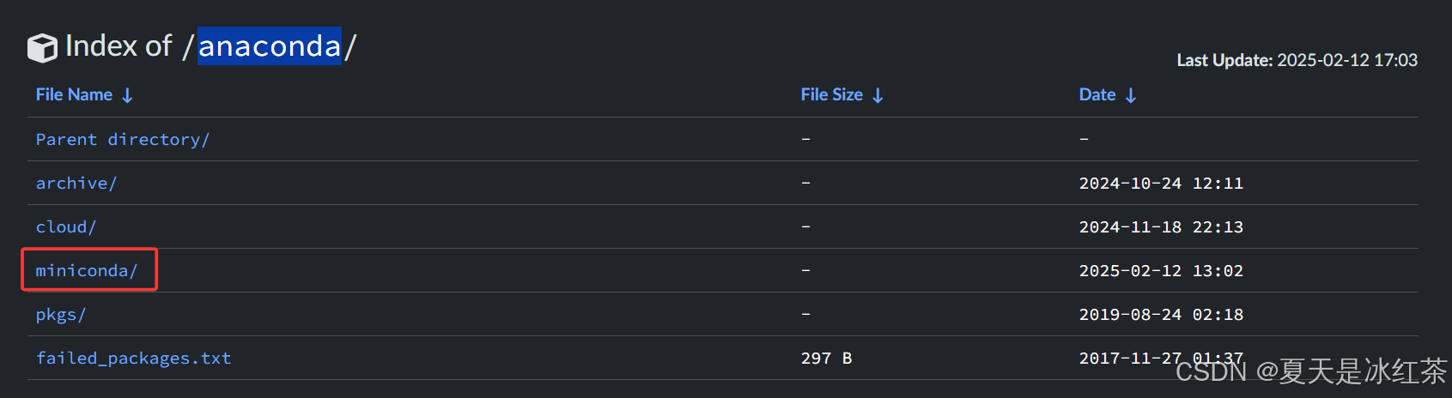Click the Index of heading text
The height and width of the screenshot is (398, 1452).
[118, 45]
